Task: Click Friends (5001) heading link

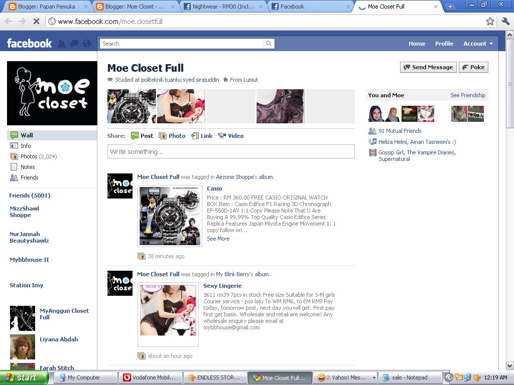Action: pos(30,196)
